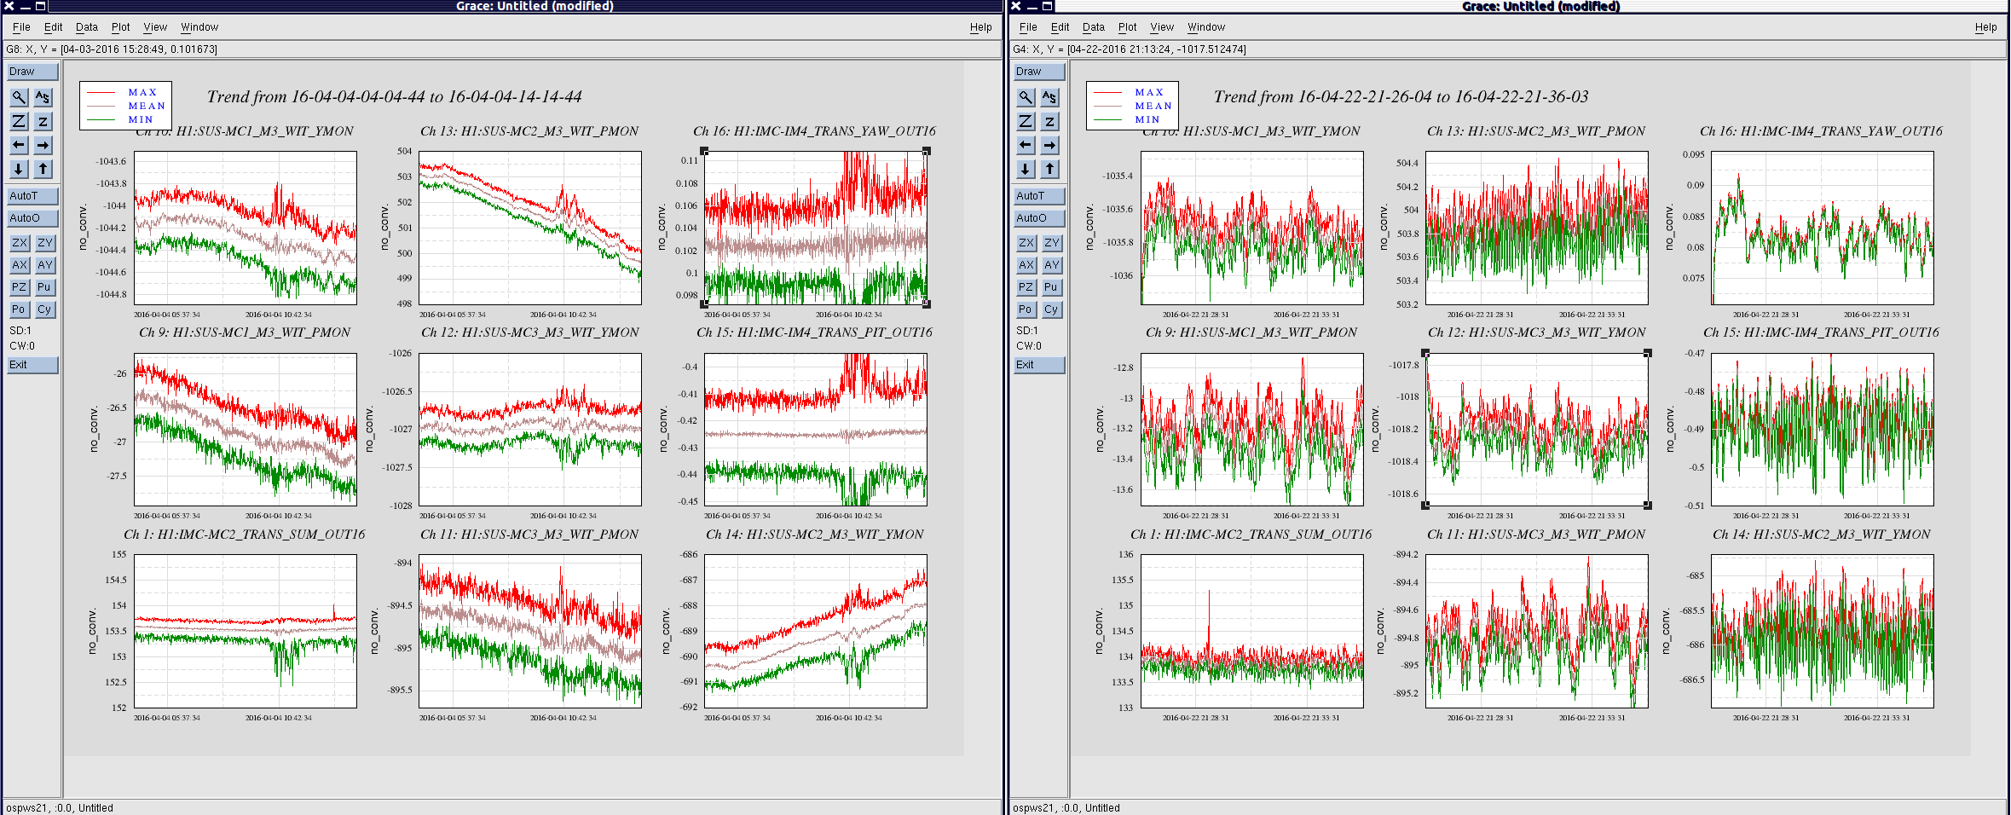The image size is (2011, 815).
Task: Click the scroll left arrow in left window
Action: (x=19, y=145)
